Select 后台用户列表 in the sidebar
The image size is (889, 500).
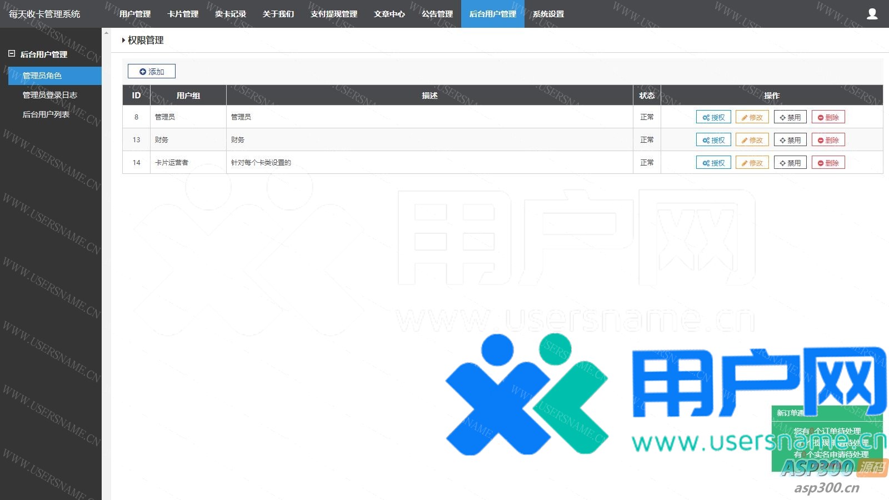46,114
